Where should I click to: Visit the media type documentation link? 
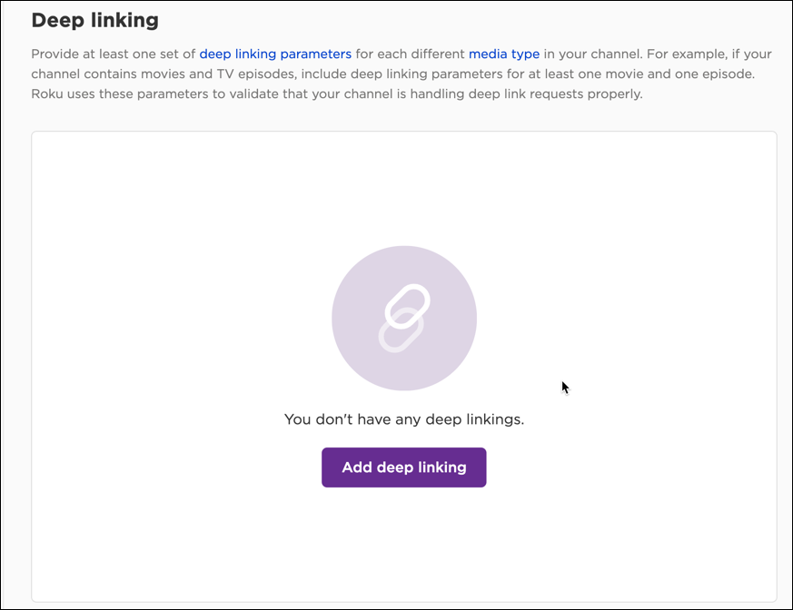pyautogui.click(x=504, y=54)
